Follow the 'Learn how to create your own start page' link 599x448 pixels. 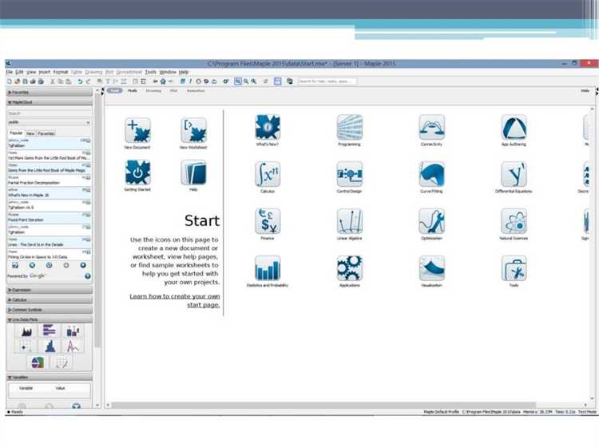(x=175, y=300)
